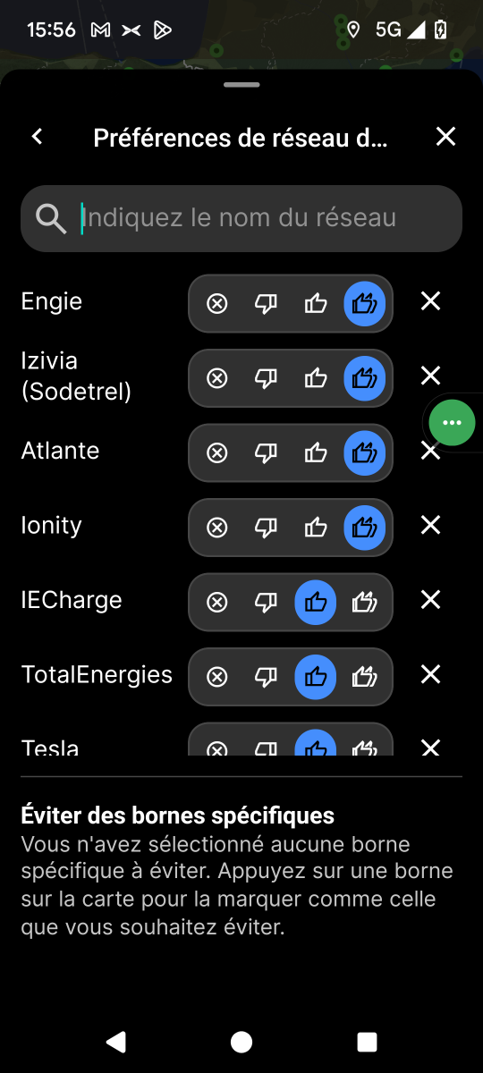Screen dimensions: 483x1073
Task: Remove Ionity from the preference list
Action: click(431, 526)
